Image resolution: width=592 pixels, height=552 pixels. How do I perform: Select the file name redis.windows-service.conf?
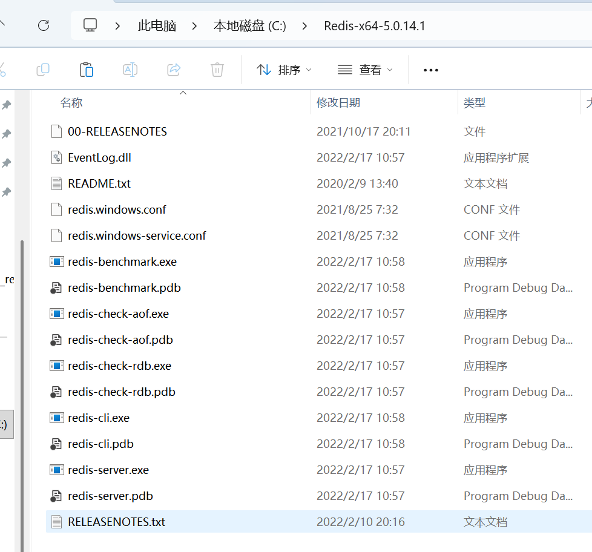pyautogui.click(x=137, y=235)
